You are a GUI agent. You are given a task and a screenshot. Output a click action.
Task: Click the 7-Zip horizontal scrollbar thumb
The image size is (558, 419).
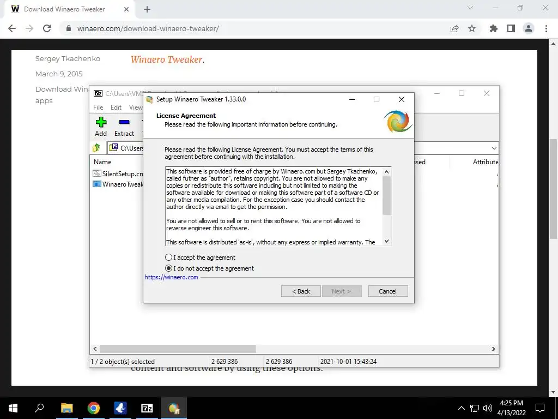click(x=178, y=349)
